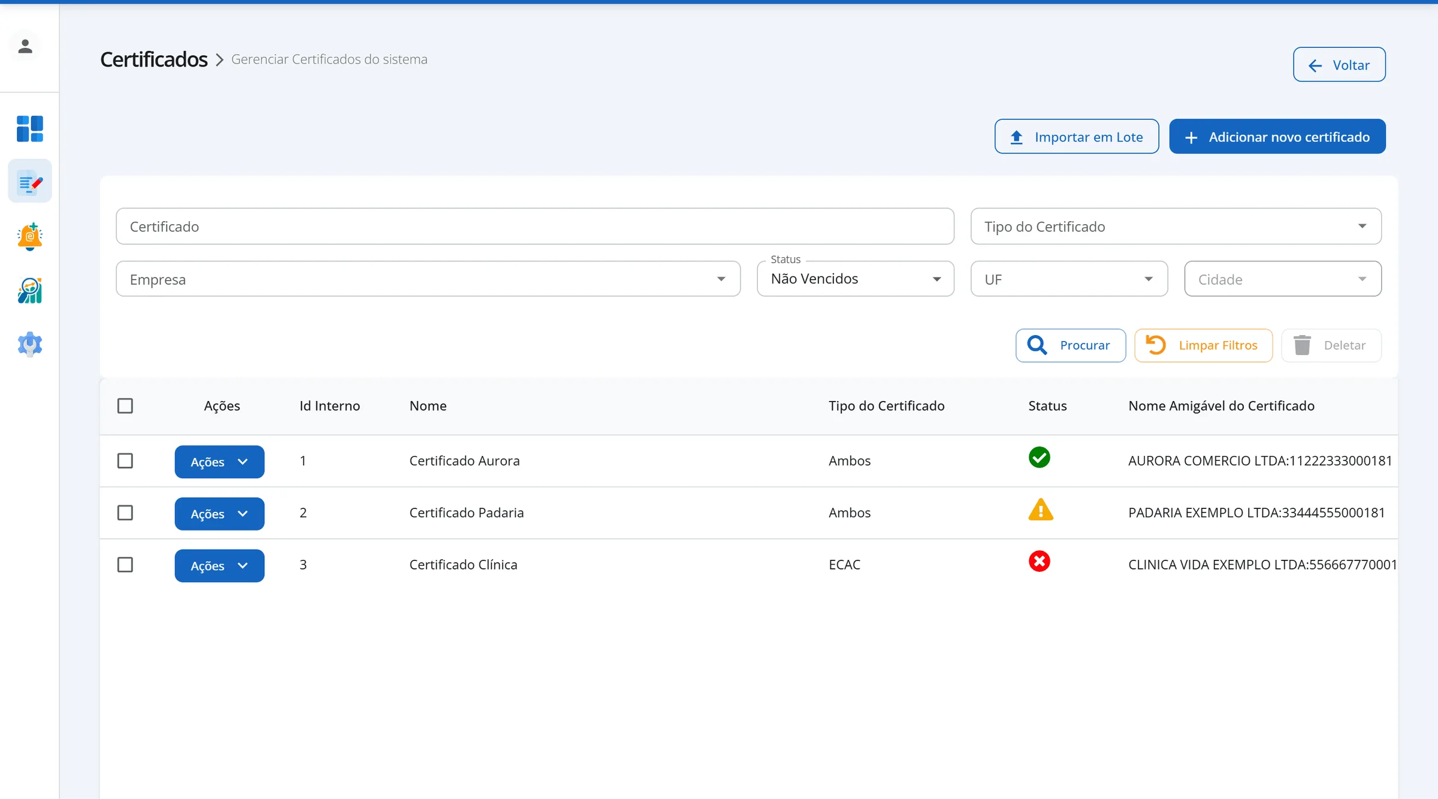1438x799 pixels.
Task: Click the red error status icon for Certificado Clínica
Action: coord(1039,561)
